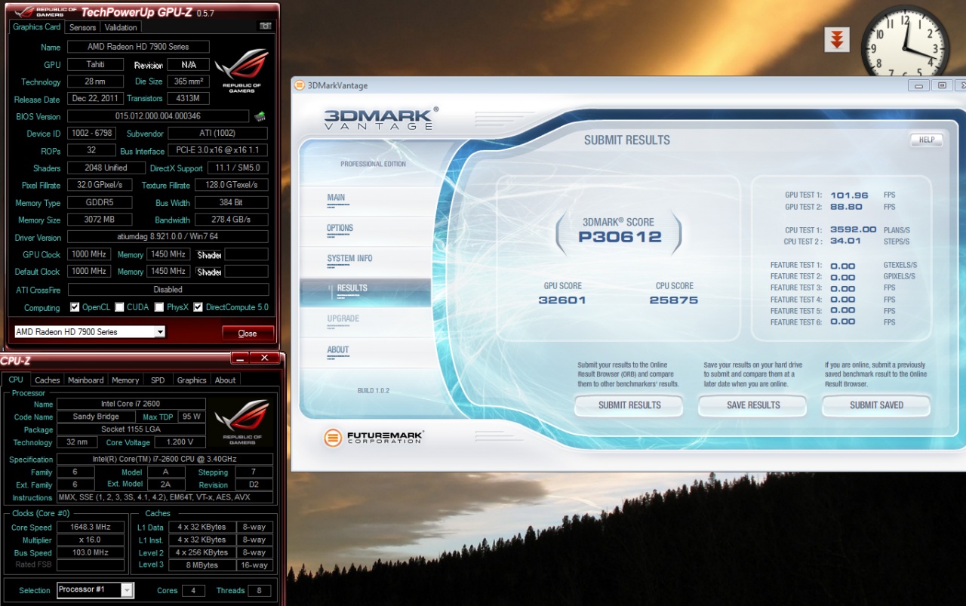Click the Code Name value Sandy Bridge
966x606 pixels.
pyautogui.click(x=96, y=417)
